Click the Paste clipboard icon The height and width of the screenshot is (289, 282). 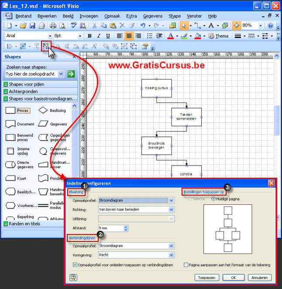pyautogui.click(x=113, y=26)
